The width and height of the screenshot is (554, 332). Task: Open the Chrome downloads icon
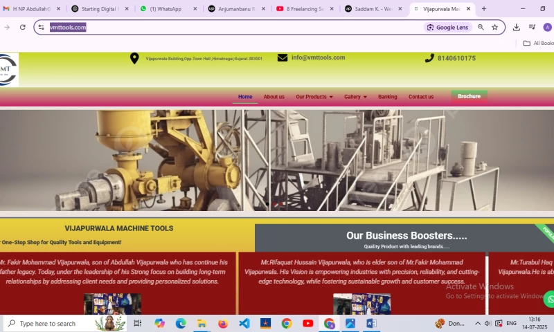coord(516,27)
